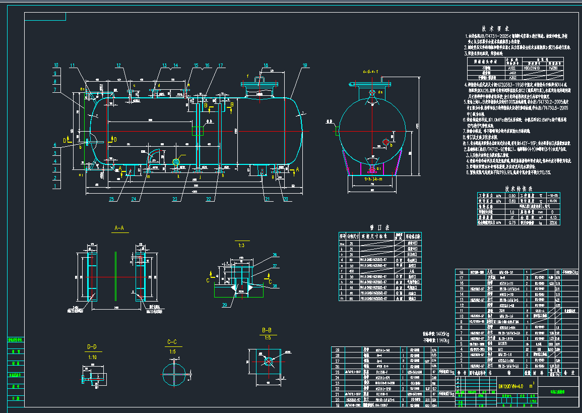Click callout number 20 below the tank
Image resolution: width=582 pixels, height=413 pixels.
click(x=286, y=199)
